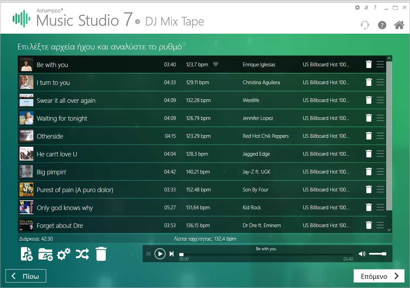Click the '152,48 bpm' value
The height and width of the screenshot is (288, 410).
[198, 190]
